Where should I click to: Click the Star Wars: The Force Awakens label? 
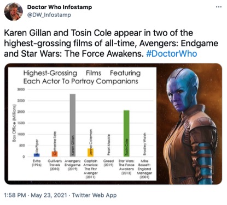(x=126, y=167)
